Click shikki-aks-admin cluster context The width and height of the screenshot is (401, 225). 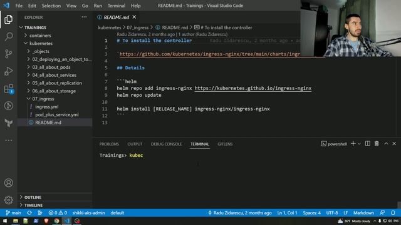pyautogui.click(x=88, y=212)
